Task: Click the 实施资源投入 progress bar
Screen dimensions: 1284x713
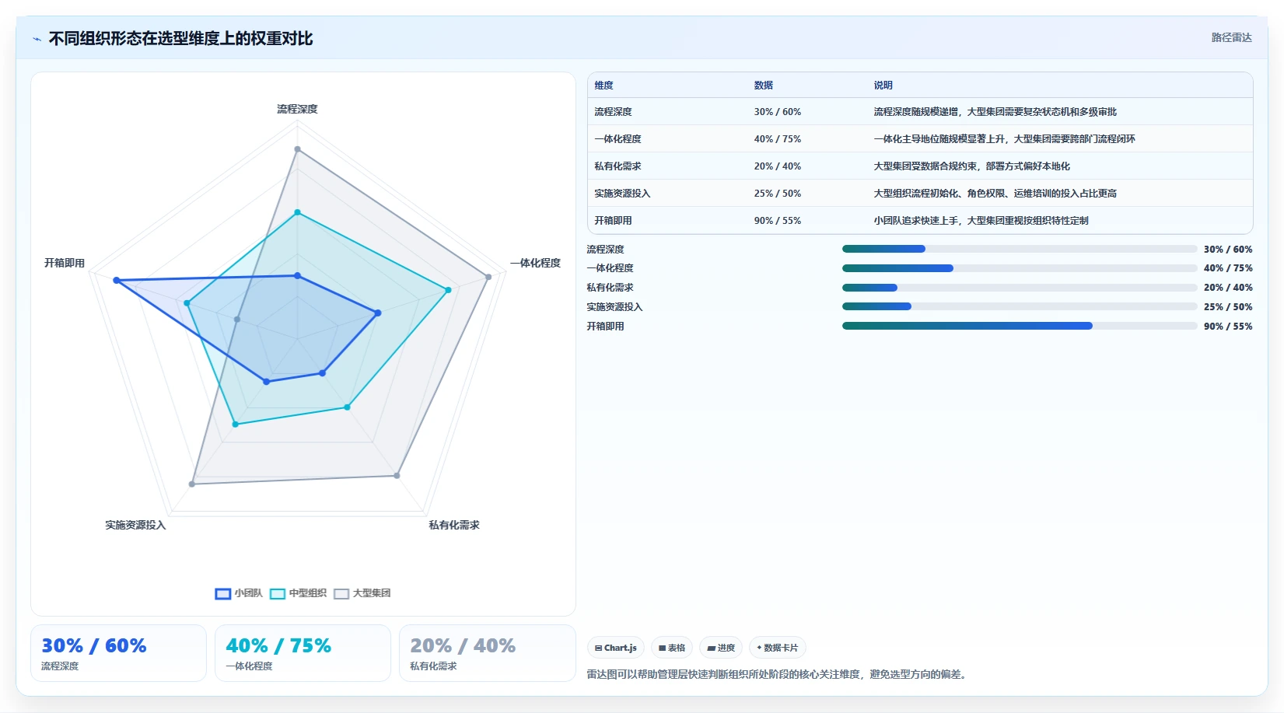Action: tap(1020, 306)
